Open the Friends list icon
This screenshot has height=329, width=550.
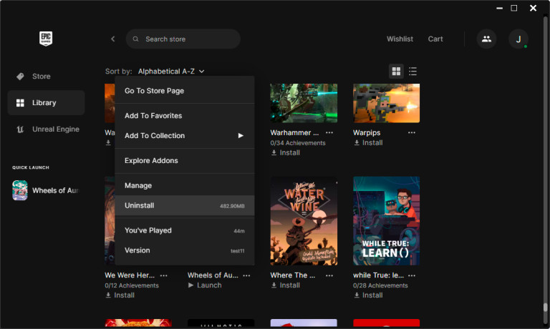tap(486, 39)
